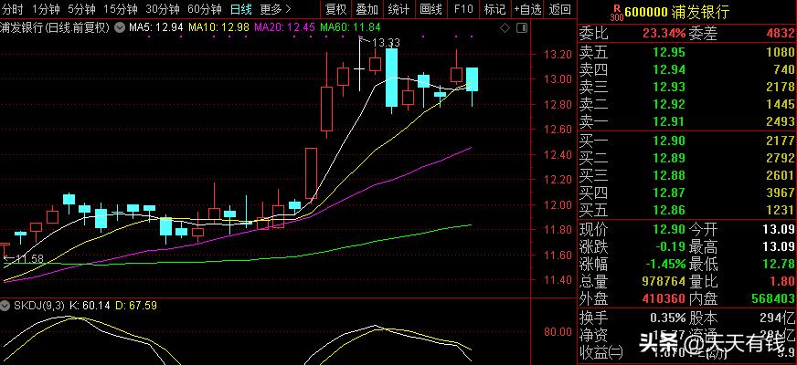The height and width of the screenshot is (365, 797).
Task: Select the 日线 daily chart tab
Action: pyautogui.click(x=241, y=8)
